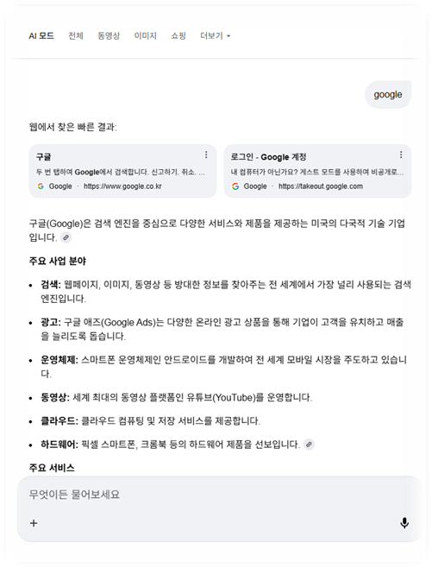The image size is (432, 568).
Task: Click the source link icon after 선보입니다
Action: [x=309, y=445]
